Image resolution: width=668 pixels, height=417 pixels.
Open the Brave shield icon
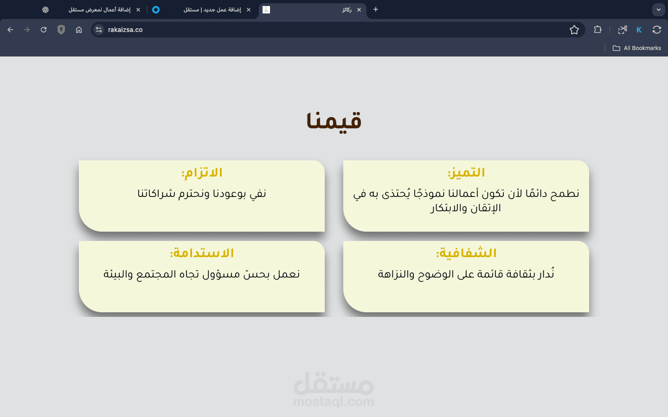(x=61, y=30)
